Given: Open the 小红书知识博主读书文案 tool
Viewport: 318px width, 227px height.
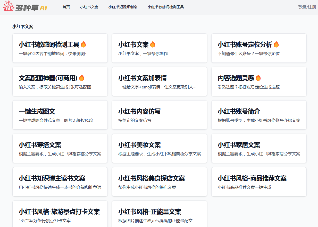Looking at the screenshot, I should pyautogui.click(x=60, y=182).
